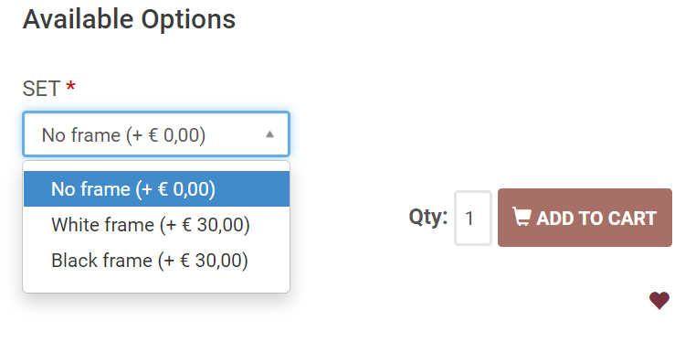Image resolution: width=685 pixels, height=342 pixels.
Task: Click the red required asterisk beside SET
Action: click(x=70, y=86)
